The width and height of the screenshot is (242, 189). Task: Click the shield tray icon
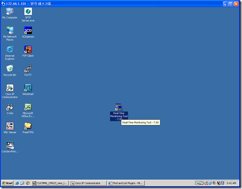223,183
